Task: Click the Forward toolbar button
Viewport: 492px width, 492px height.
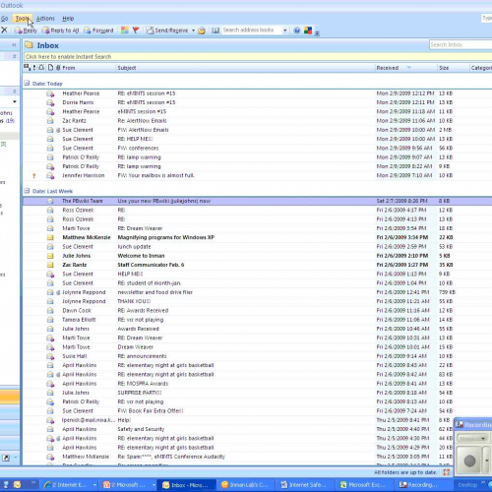Action: (x=98, y=31)
